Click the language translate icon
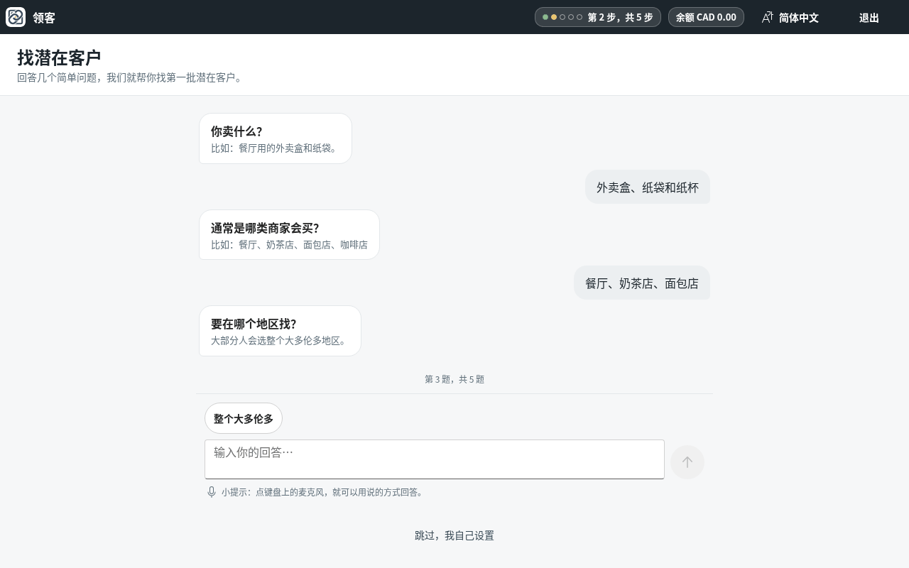Screen dimensions: 909x568 click(768, 17)
